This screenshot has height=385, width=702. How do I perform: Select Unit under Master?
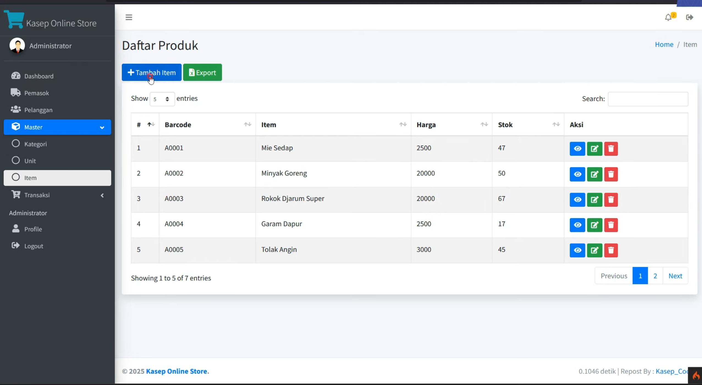click(x=57, y=160)
